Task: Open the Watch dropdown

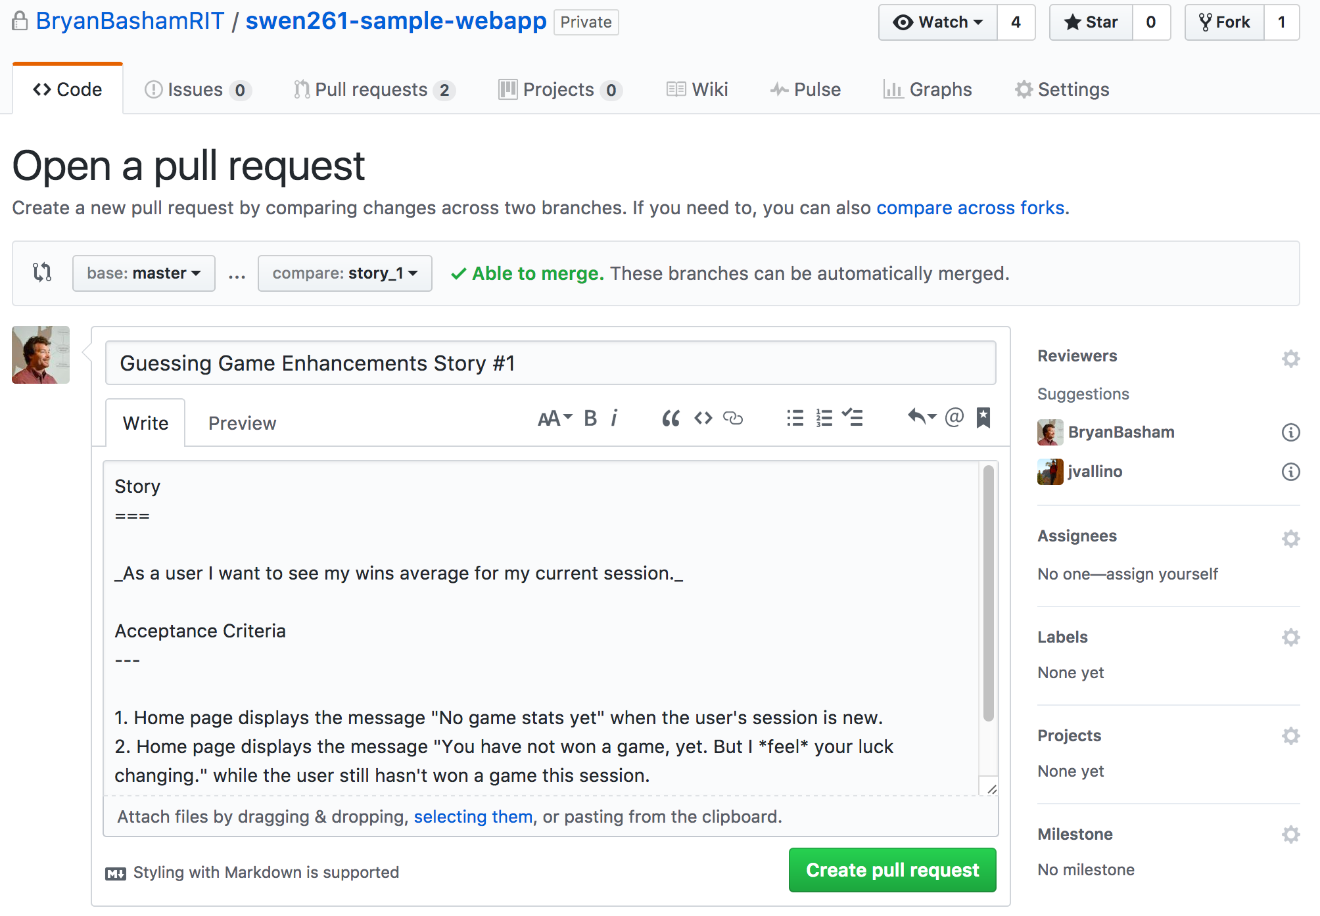Action: [x=938, y=22]
